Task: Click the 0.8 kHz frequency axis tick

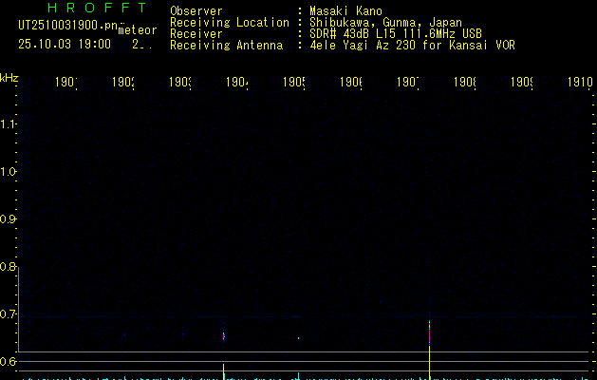Action: coord(9,267)
